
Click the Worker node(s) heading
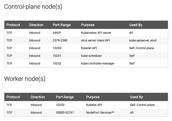[x=25, y=79]
